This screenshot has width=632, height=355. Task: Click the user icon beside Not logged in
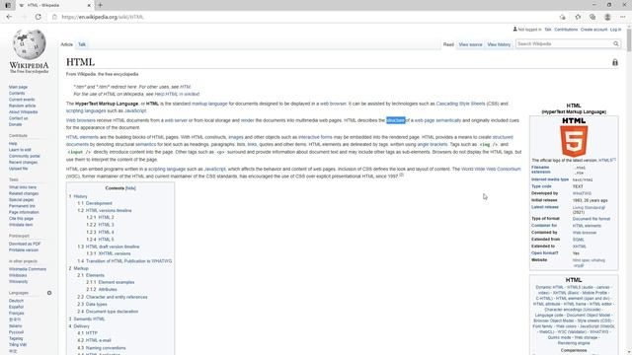[x=514, y=29]
